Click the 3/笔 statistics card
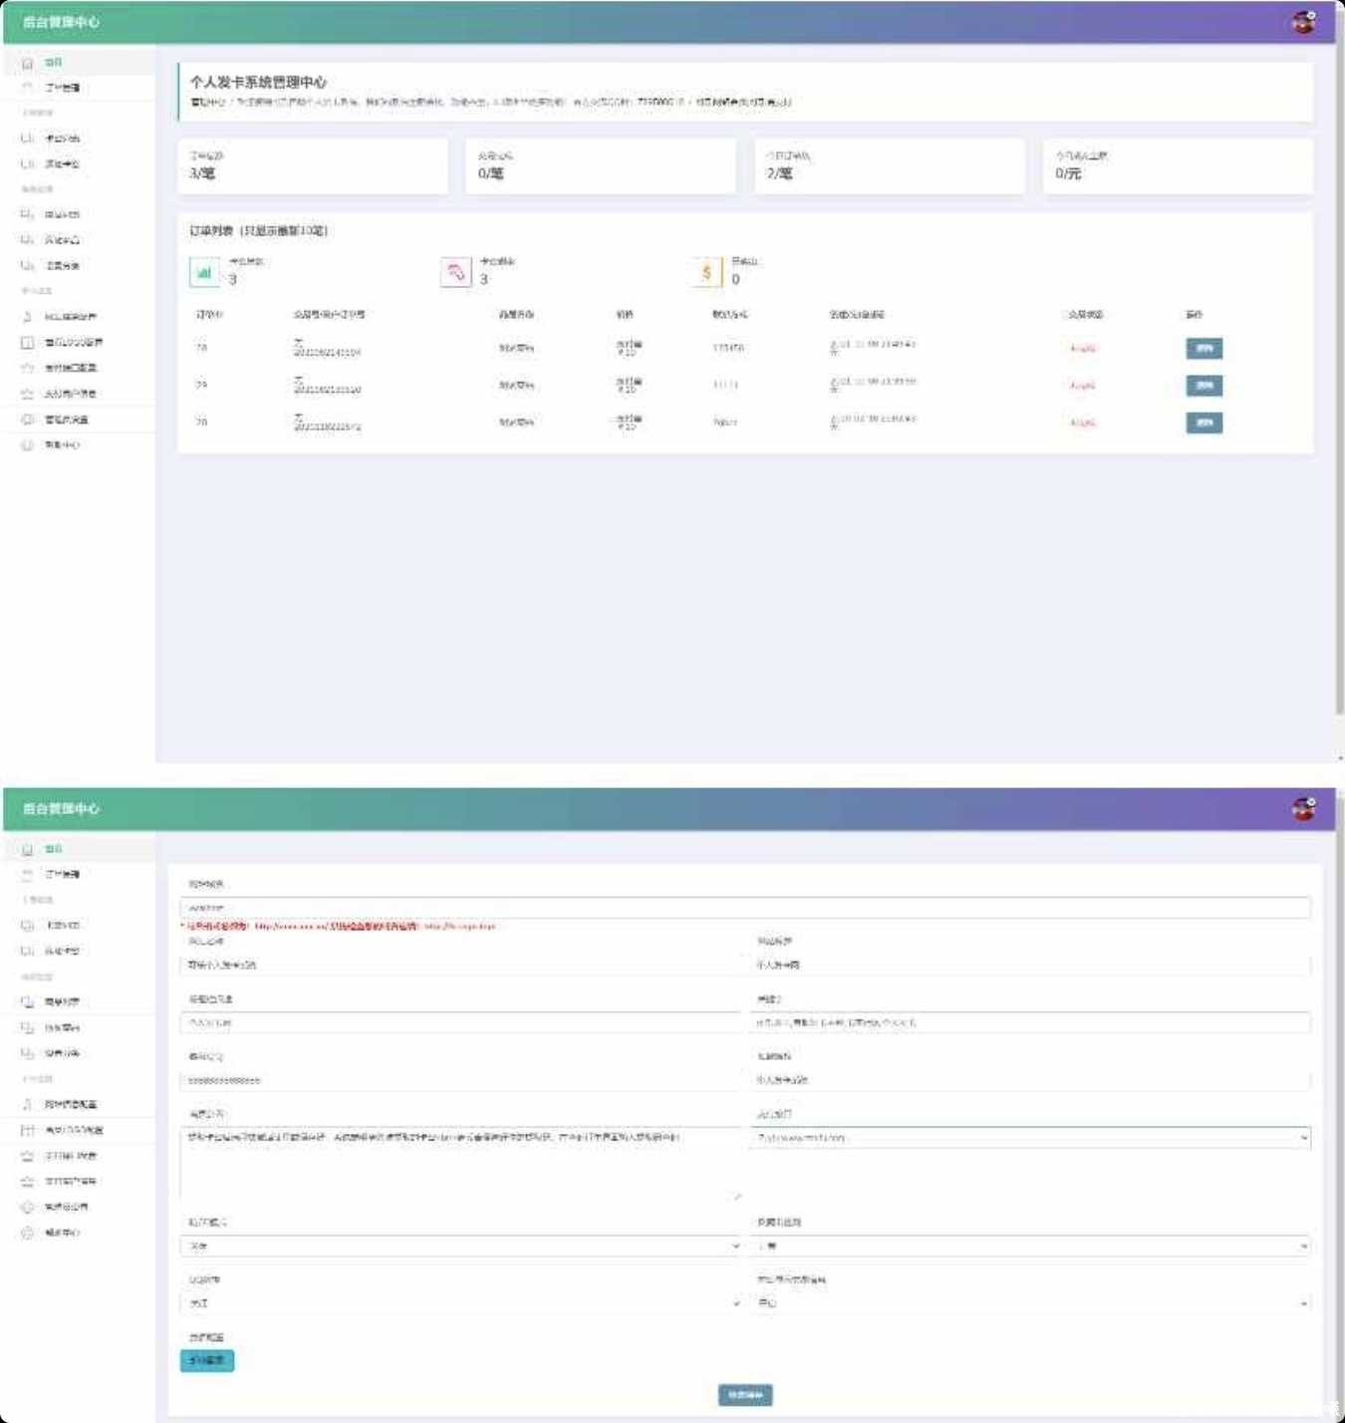The height and width of the screenshot is (1423, 1345). point(313,165)
